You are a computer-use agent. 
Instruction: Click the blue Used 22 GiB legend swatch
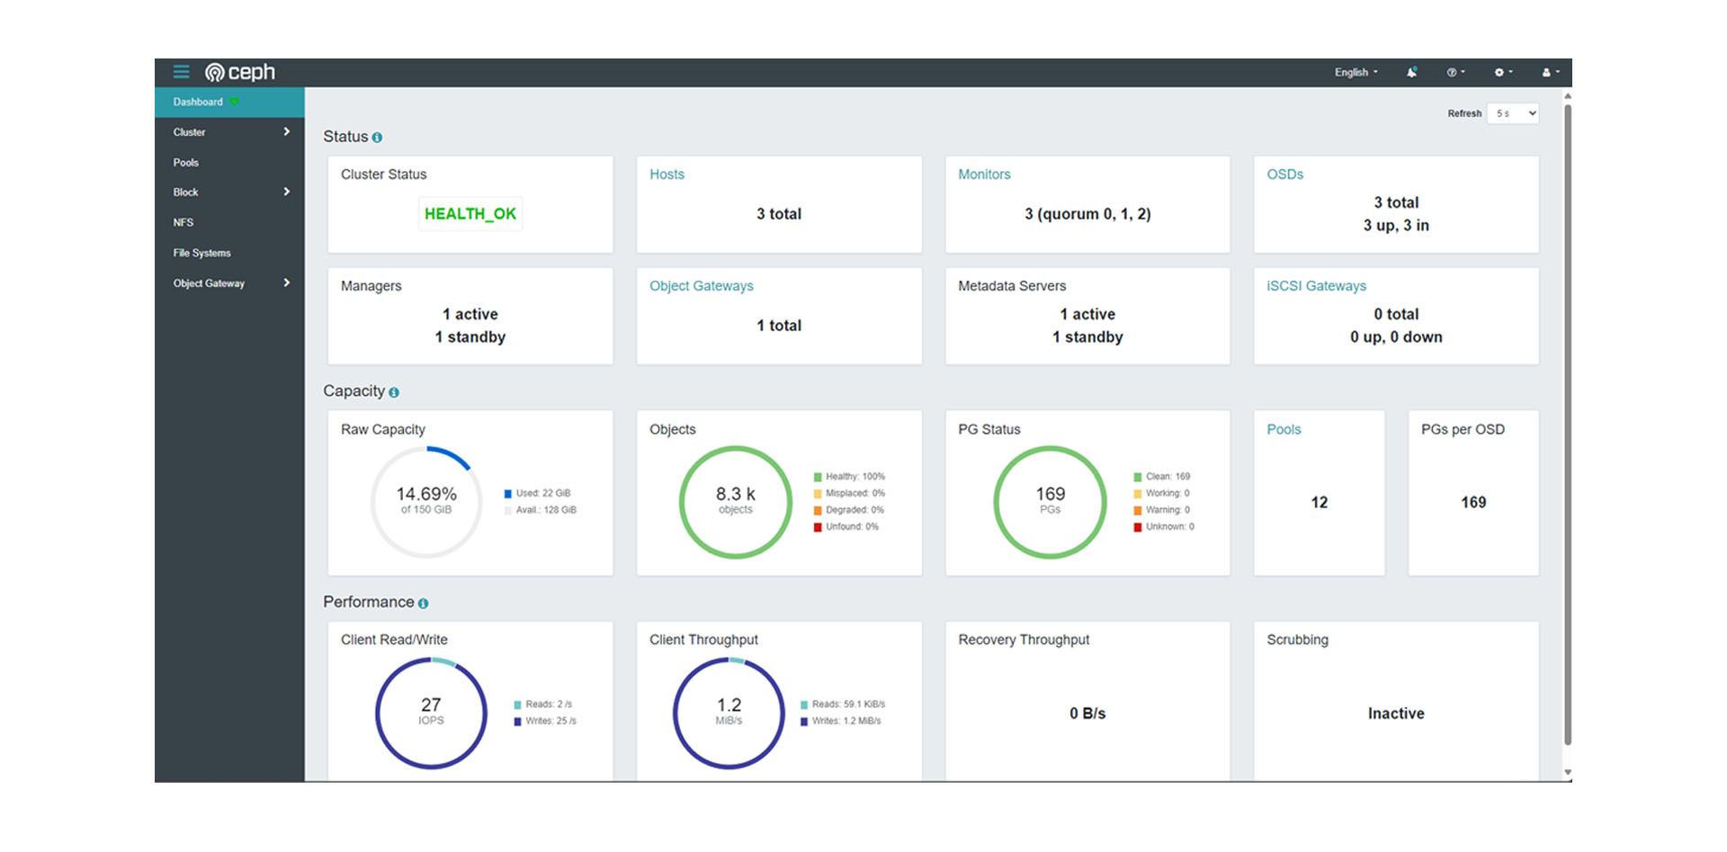[508, 494]
